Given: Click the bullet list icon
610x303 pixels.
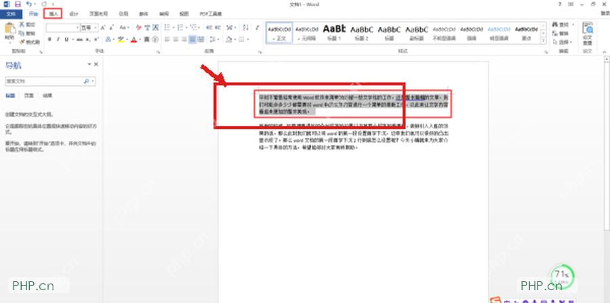Looking at the screenshot, I should click(x=167, y=28).
